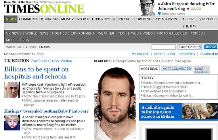Open the BUSINESS section in main navigation
Screen dimensions: 218x140
click(x=49, y=19)
